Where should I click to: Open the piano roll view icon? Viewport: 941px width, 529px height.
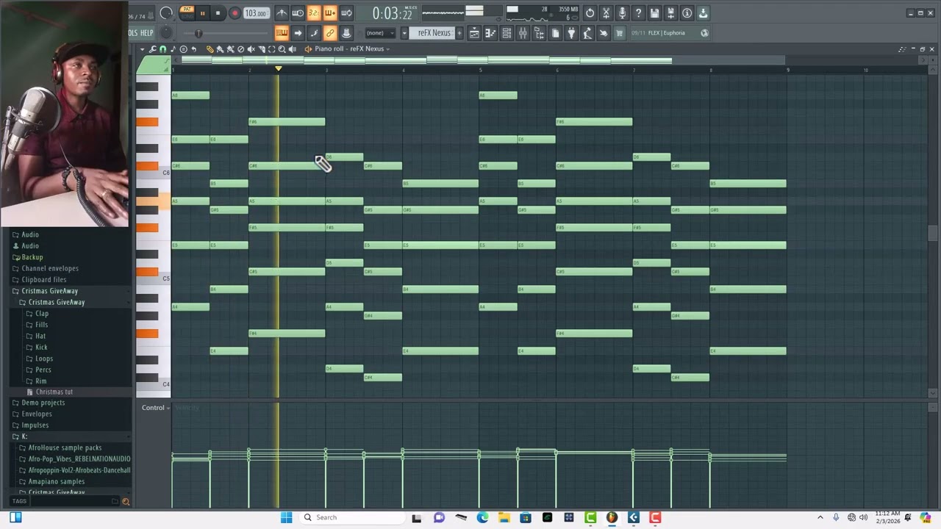[x=490, y=33]
